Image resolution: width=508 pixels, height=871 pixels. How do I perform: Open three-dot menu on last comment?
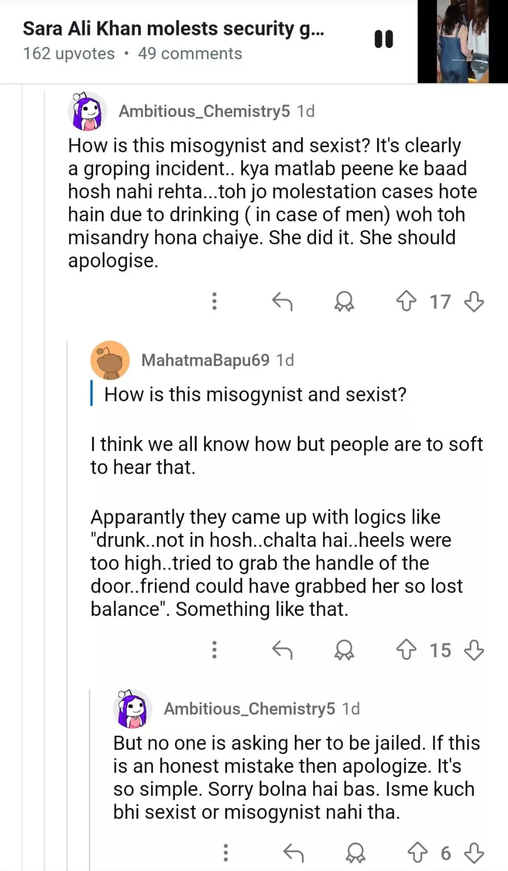pyautogui.click(x=226, y=852)
